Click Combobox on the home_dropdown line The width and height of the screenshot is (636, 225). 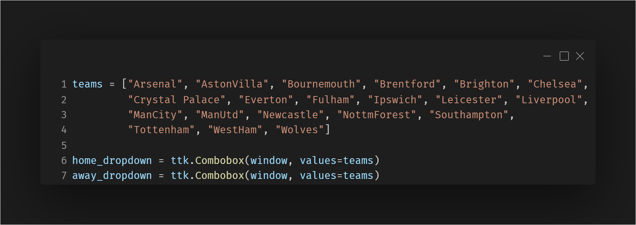(x=219, y=161)
